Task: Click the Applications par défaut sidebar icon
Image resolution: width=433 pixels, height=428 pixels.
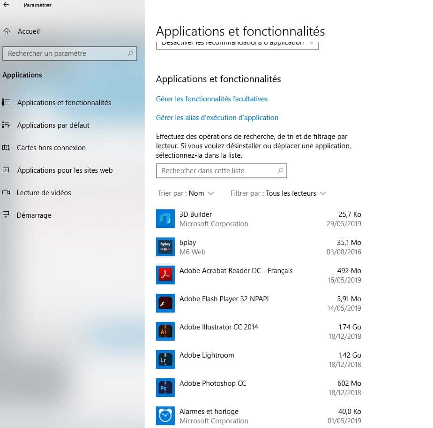Action: pos(6,125)
